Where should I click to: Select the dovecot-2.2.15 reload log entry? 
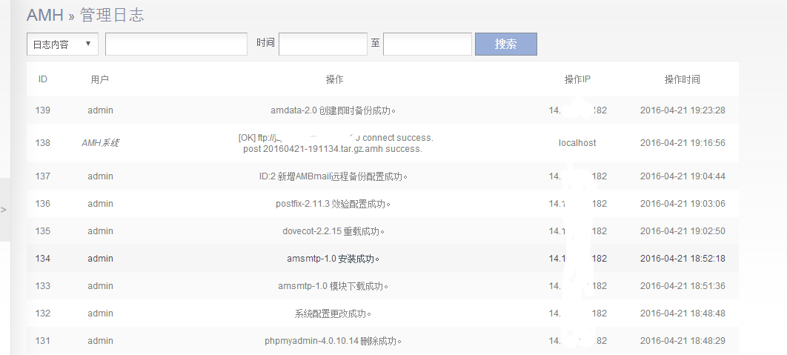pos(333,231)
